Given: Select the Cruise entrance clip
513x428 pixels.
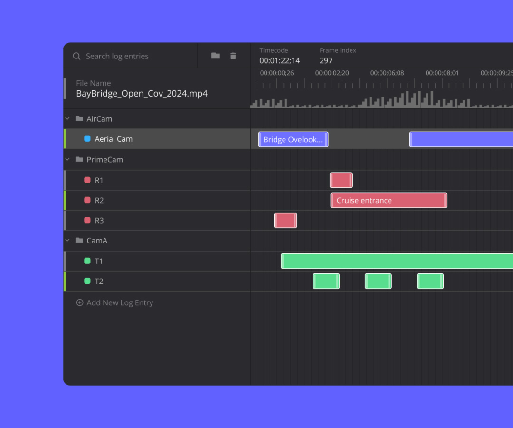Looking at the screenshot, I should click(x=389, y=200).
